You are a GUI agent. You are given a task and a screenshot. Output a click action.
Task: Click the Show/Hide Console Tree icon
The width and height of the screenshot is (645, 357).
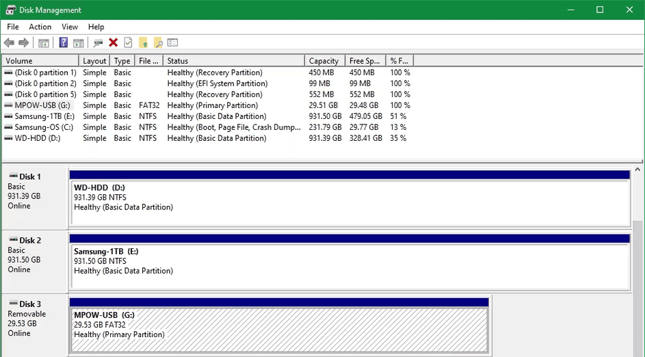pyautogui.click(x=44, y=43)
